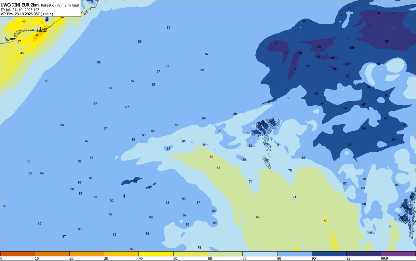Click the 0–10 dark orange legend swatch
This screenshot has height=261, width=416.
tap(18, 254)
